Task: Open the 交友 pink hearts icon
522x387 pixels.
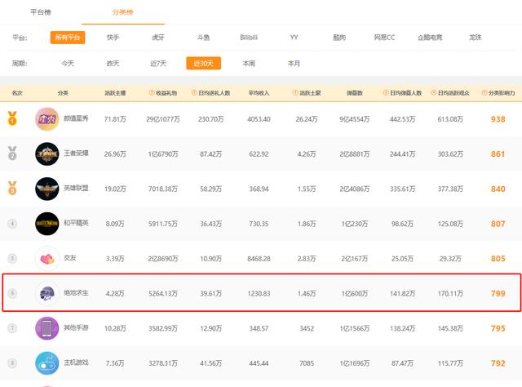Action: pyautogui.click(x=47, y=258)
